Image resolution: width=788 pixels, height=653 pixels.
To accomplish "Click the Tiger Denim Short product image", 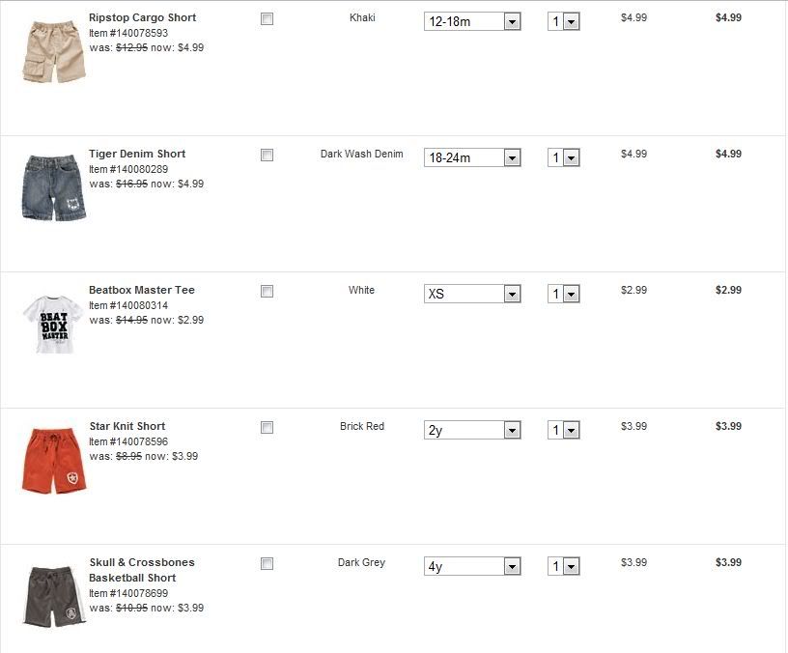I will [54, 185].
